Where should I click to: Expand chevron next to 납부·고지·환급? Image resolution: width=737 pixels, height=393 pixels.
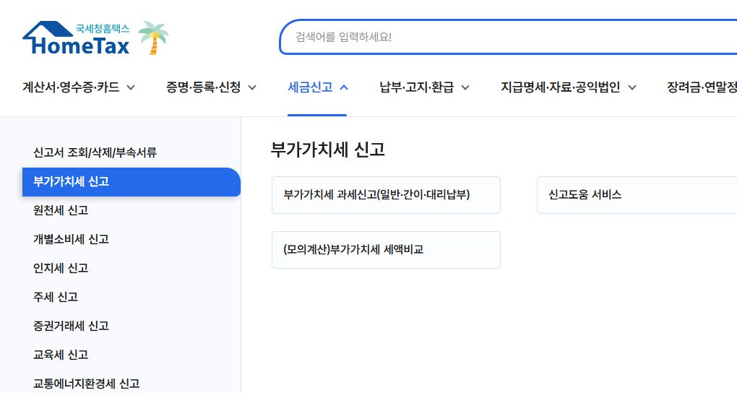click(465, 87)
